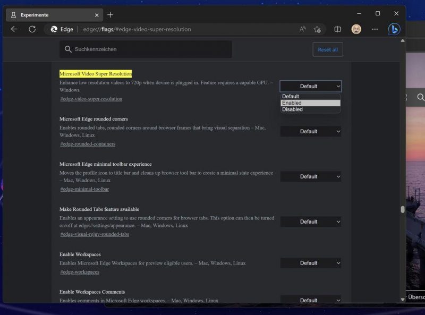Open Enable Workspaces Comments dropdown
The height and width of the screenshot is (315, 425).
click(311, 300)
